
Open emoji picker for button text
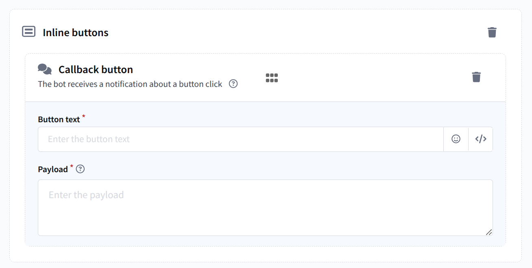456,139
